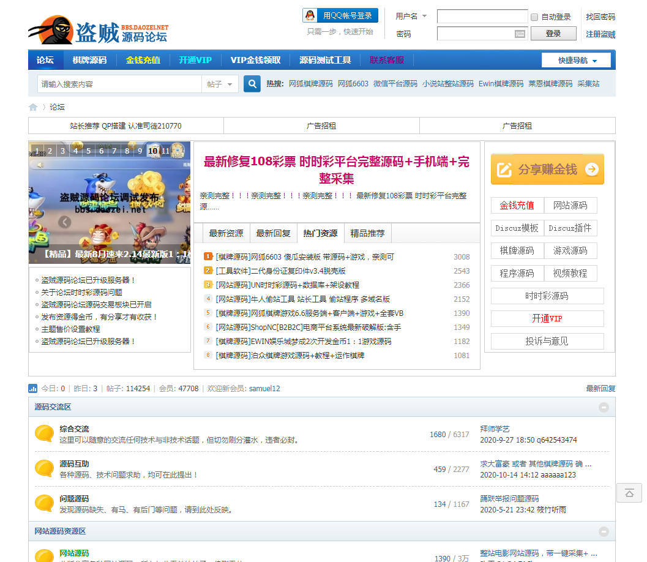Click the 登录 button
The width and height of the screenshot is (647, 562).
pos(553,34)
